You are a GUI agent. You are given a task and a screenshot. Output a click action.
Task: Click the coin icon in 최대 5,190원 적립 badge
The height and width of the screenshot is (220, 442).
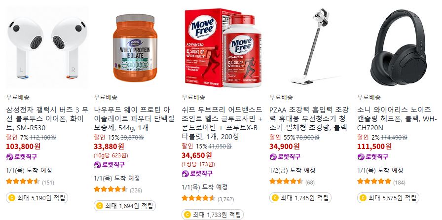coord(12,198)
